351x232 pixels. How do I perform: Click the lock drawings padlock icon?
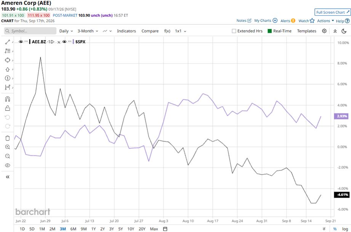pyautogui.click(x=8, y=108)
